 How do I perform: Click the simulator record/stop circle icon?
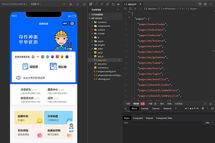71,4
